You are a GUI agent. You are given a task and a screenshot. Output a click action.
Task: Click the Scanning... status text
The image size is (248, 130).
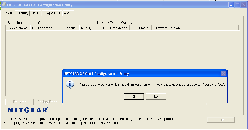[x=16, y=23]
